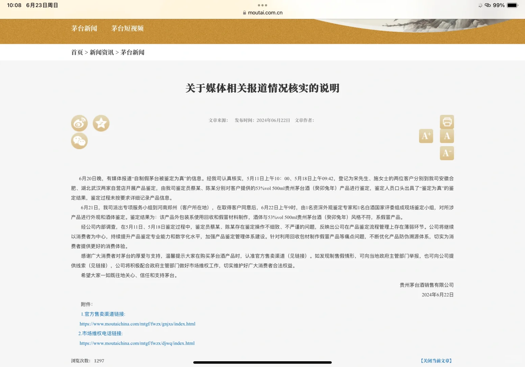Open the tab overflow dots above the address bar
This screenshot has width=525, height=367.
262,5
